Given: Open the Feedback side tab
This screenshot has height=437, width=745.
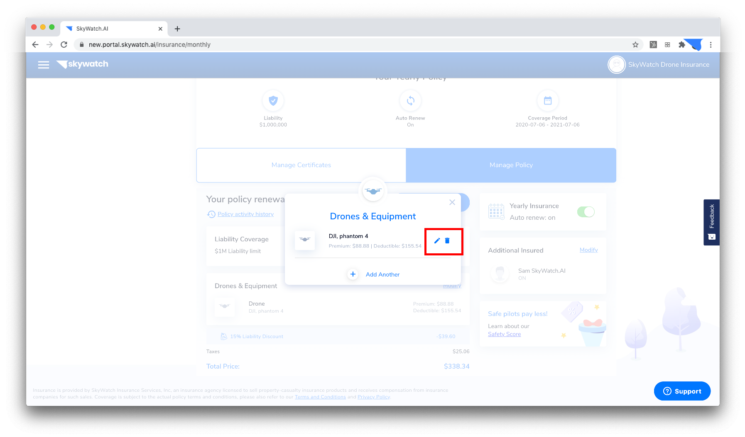Looking at the screenshot, I should point(711,222).
